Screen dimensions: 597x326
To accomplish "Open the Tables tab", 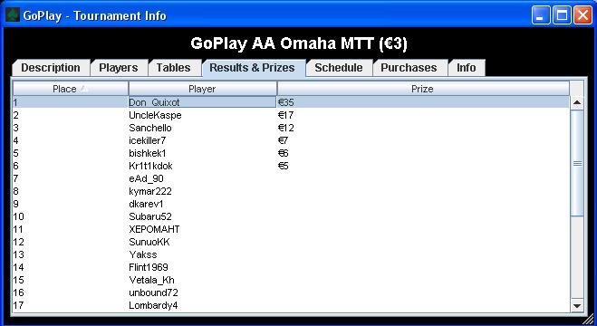I will (x=173, y=68).
